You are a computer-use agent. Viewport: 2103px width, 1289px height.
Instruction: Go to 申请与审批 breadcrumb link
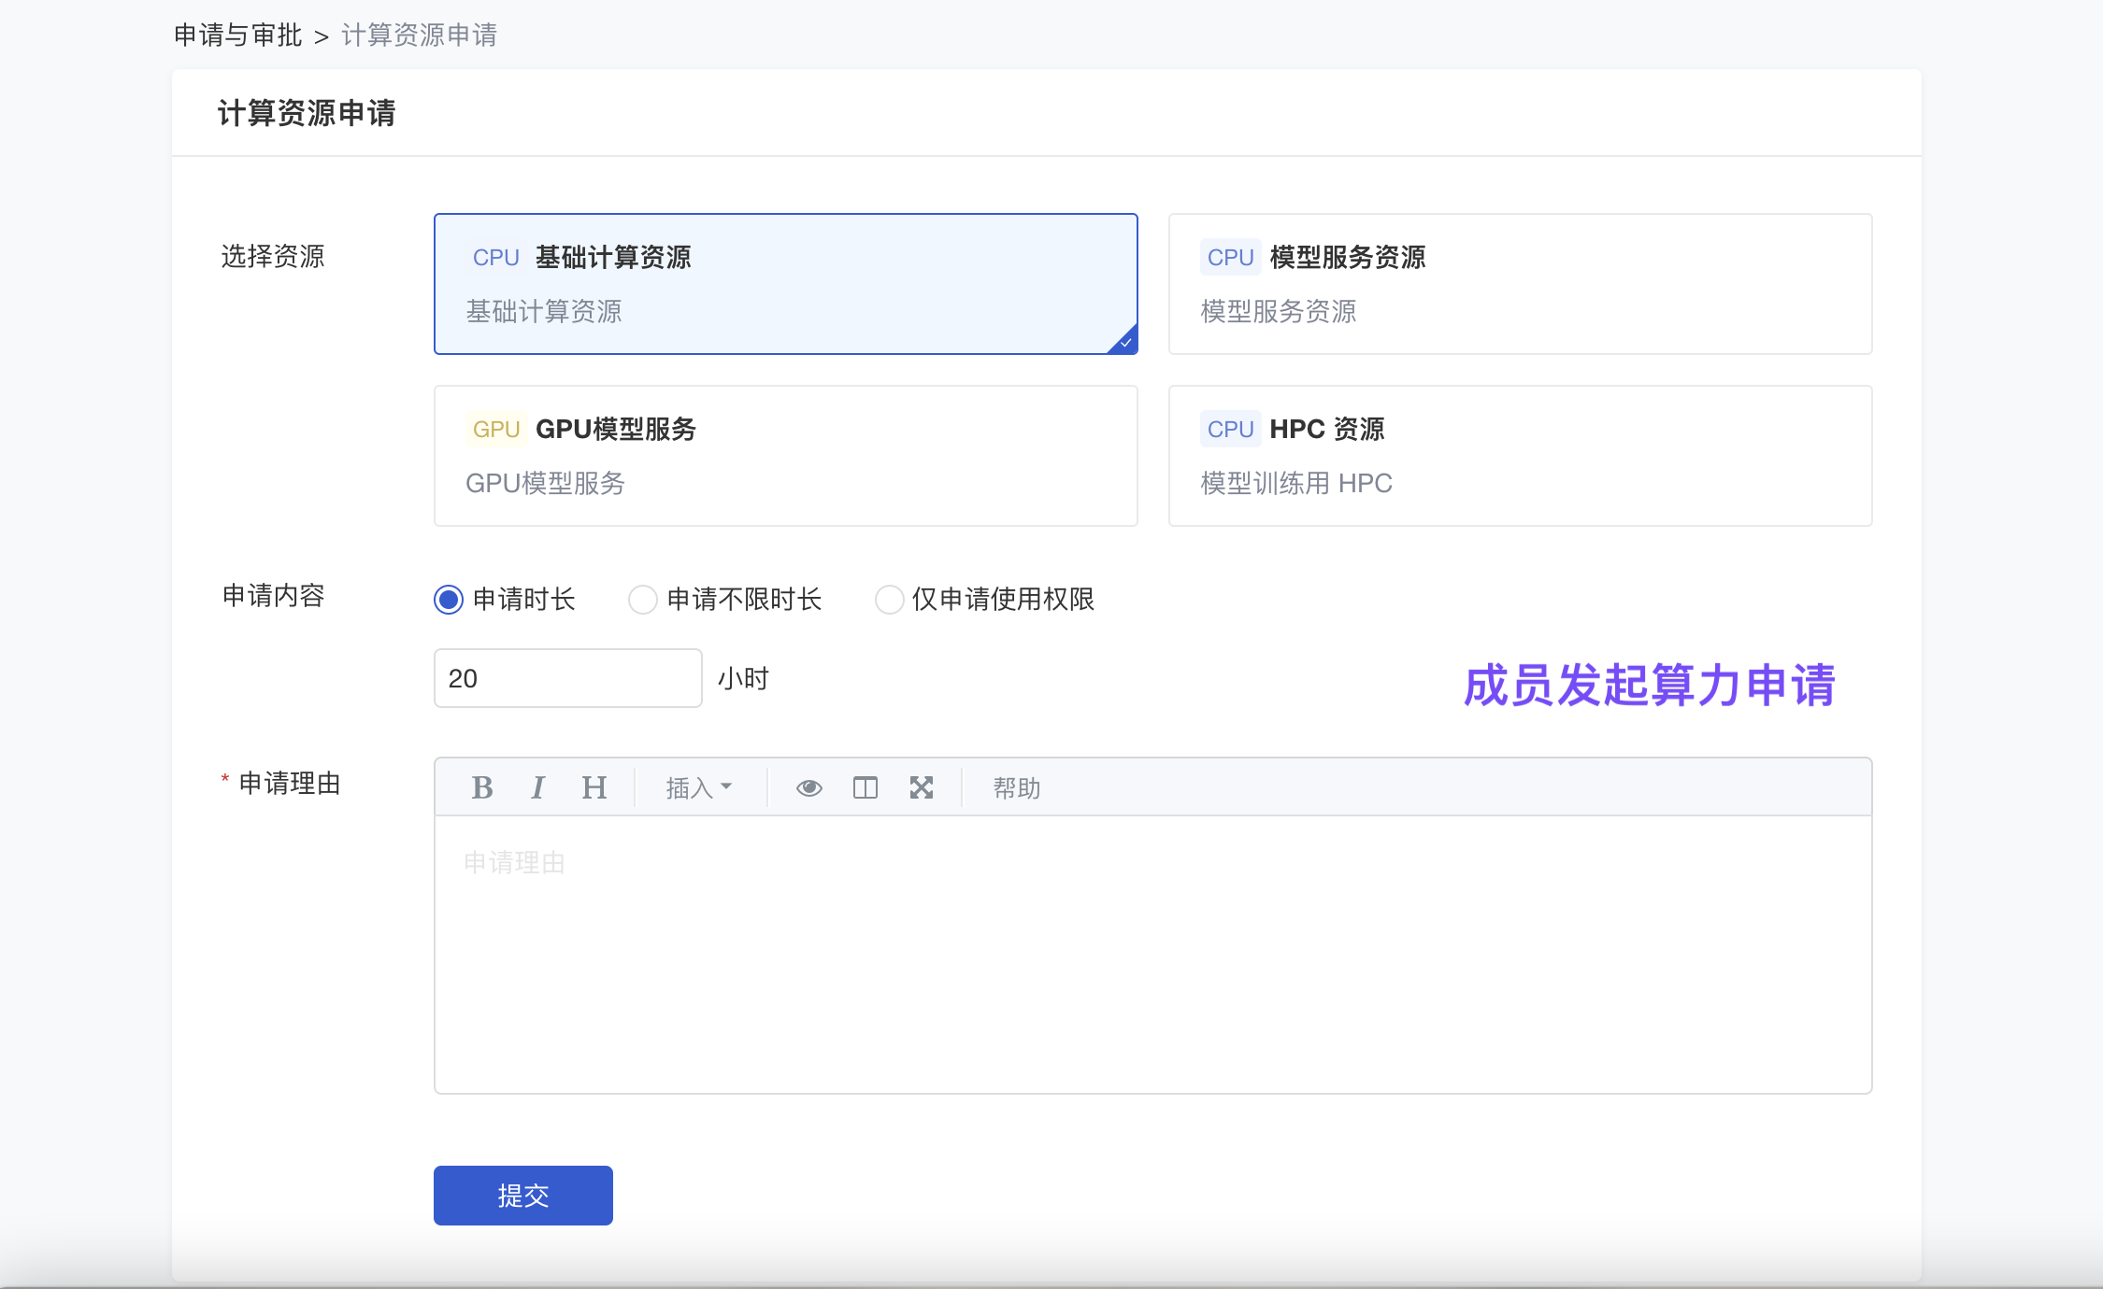pos(237,35)
